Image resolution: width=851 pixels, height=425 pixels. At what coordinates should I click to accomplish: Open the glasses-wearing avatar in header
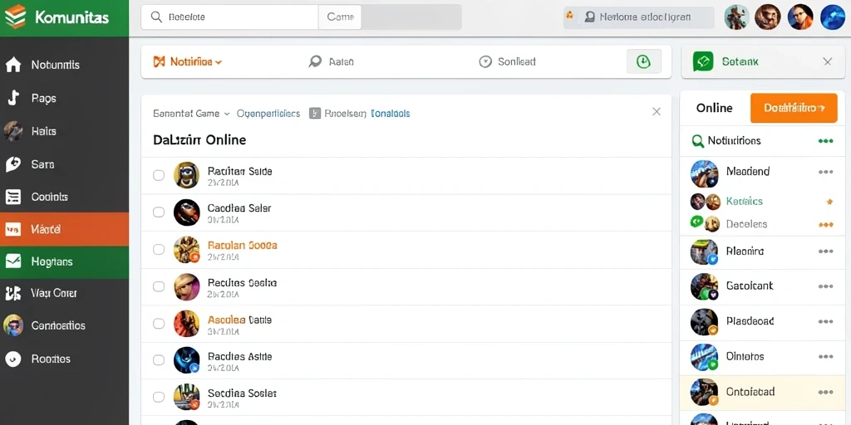click(800, 17)
